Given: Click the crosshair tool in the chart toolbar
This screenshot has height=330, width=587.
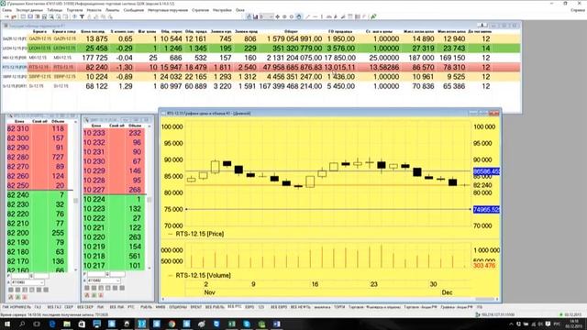Looking at the screenshot, I should tap(277, 16).
